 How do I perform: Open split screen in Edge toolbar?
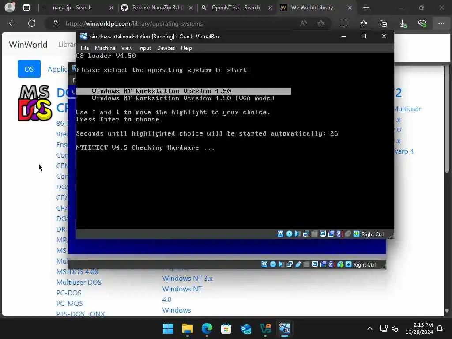point(344,23)
